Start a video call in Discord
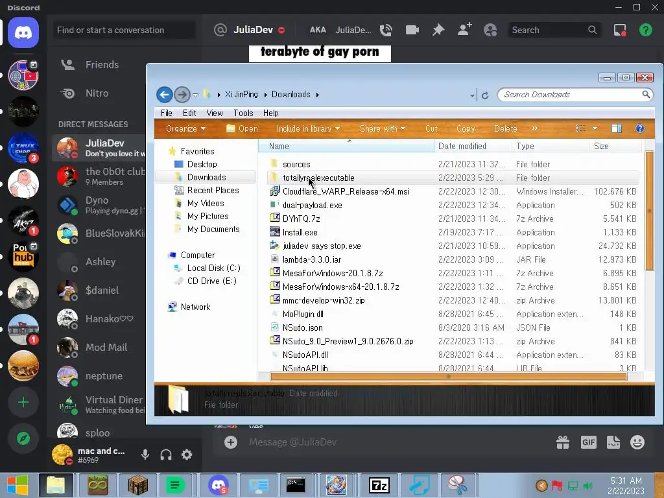Viewport: 664px width, 498px height. [412, 30]
